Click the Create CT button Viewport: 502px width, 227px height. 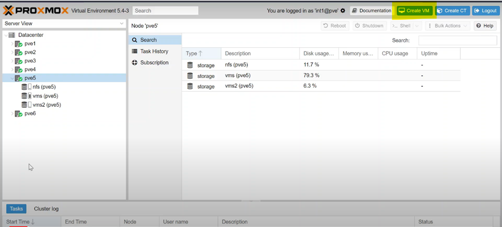(x=453, y=10)
